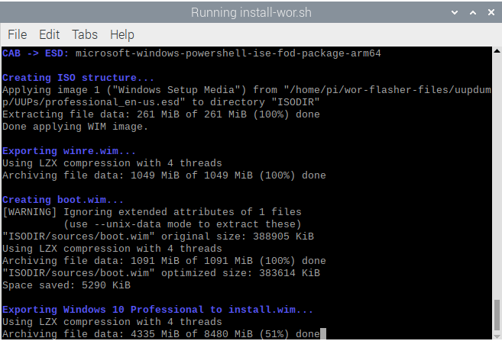The width and height of the screenshot is (502, 341).
Task: Minimize the terminal window with the down chevron
Action: coord(455,13)
